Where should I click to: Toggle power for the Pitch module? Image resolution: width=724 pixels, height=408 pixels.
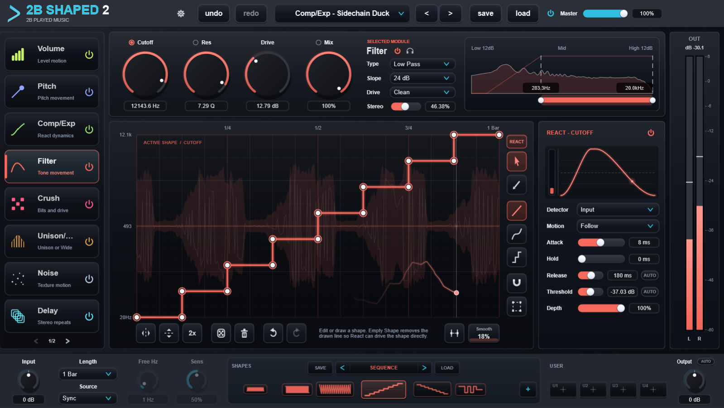point(89,92)
